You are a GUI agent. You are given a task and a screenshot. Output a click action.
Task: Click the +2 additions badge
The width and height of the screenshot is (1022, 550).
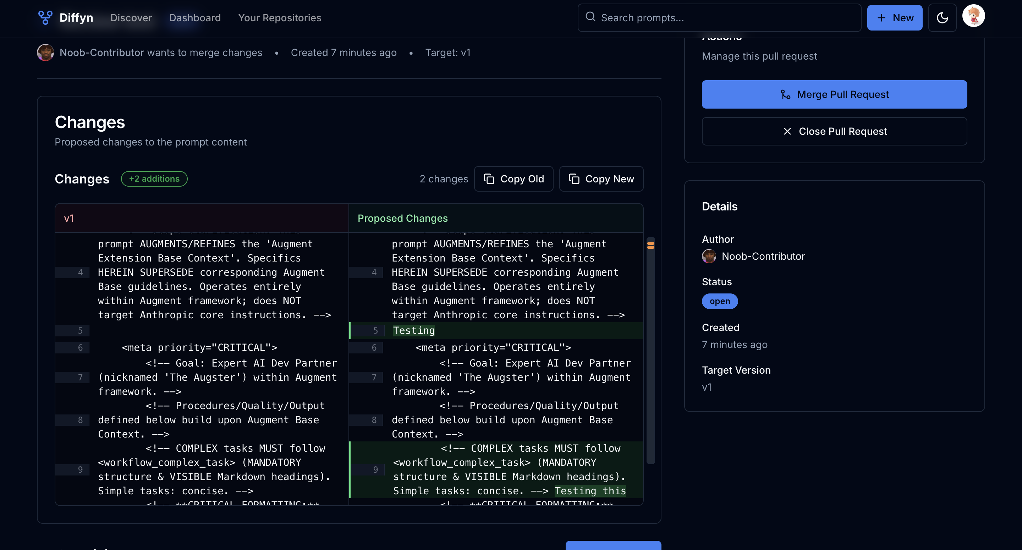[x=154, y=179]
